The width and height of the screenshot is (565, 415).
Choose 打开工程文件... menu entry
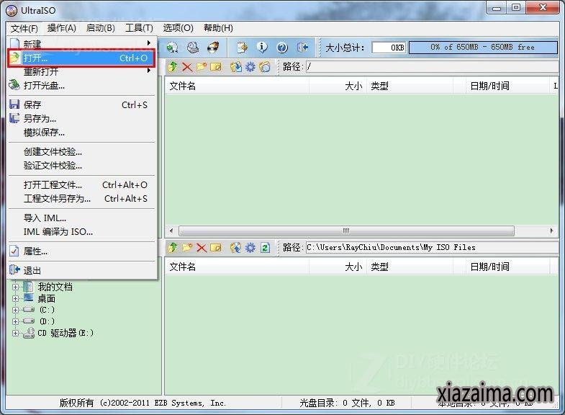click(x=82, y=185)
